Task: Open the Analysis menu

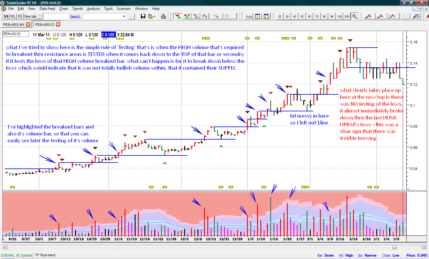Action: click(93, 9)
